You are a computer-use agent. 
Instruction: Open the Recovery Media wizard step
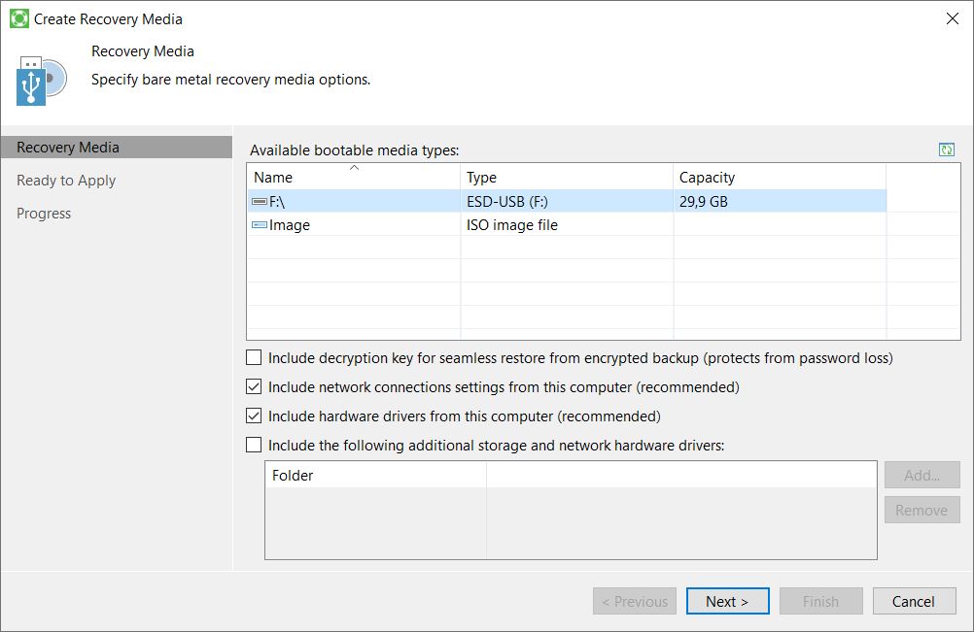pos(68,148)
